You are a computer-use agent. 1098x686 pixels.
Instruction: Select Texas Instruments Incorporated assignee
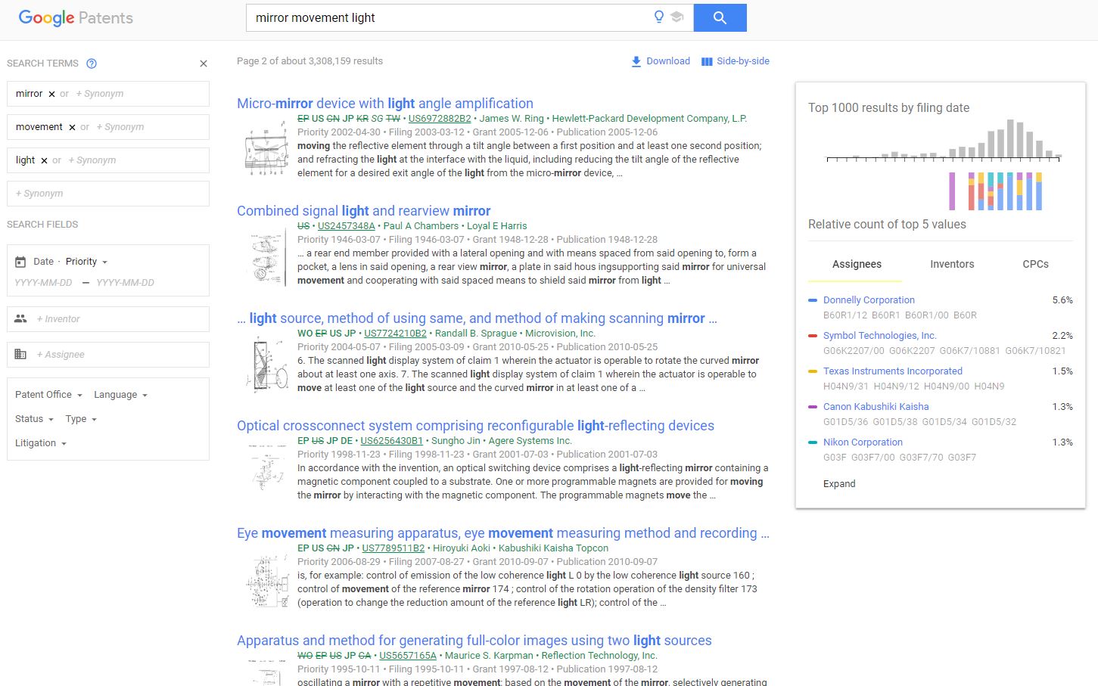click(893, 371)
